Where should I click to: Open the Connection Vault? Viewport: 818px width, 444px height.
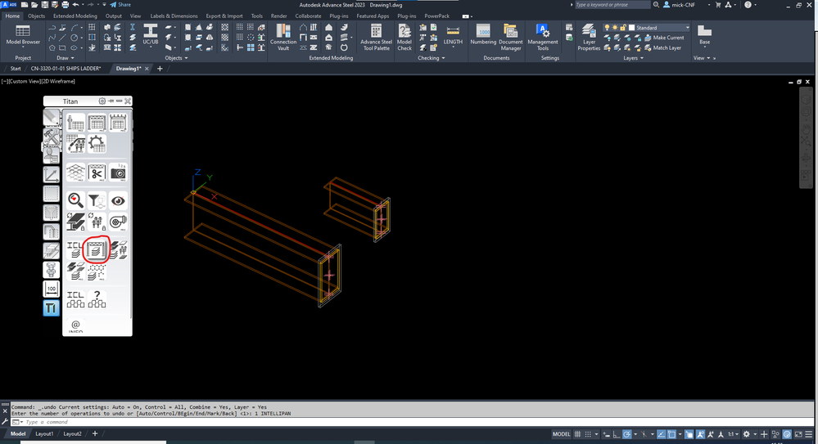pyautogui.click(x=283, y=37)
